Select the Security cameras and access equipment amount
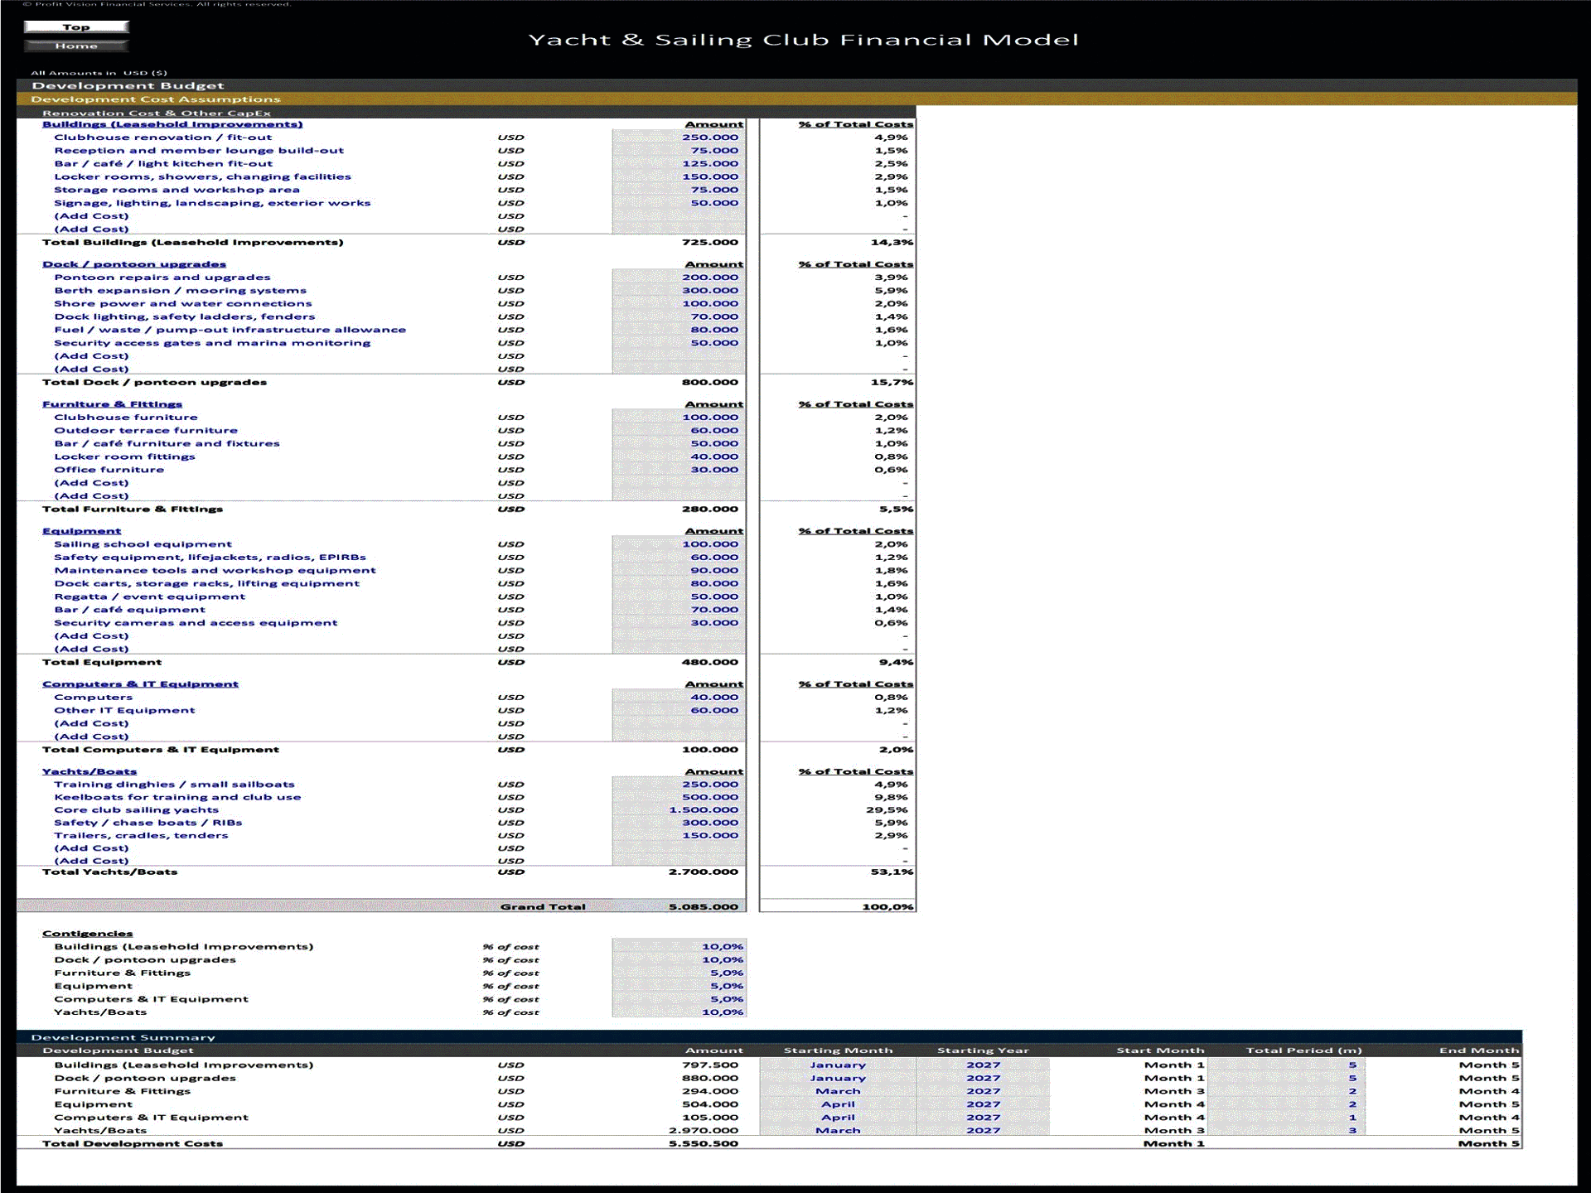This screenshot has height=1193, width=1591. (x=679, y=623)
